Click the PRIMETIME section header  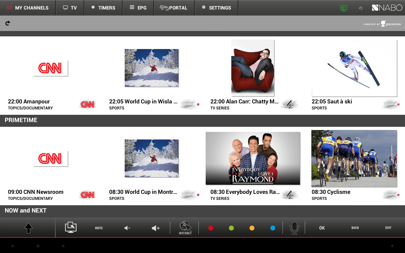(x=21, y=120)
